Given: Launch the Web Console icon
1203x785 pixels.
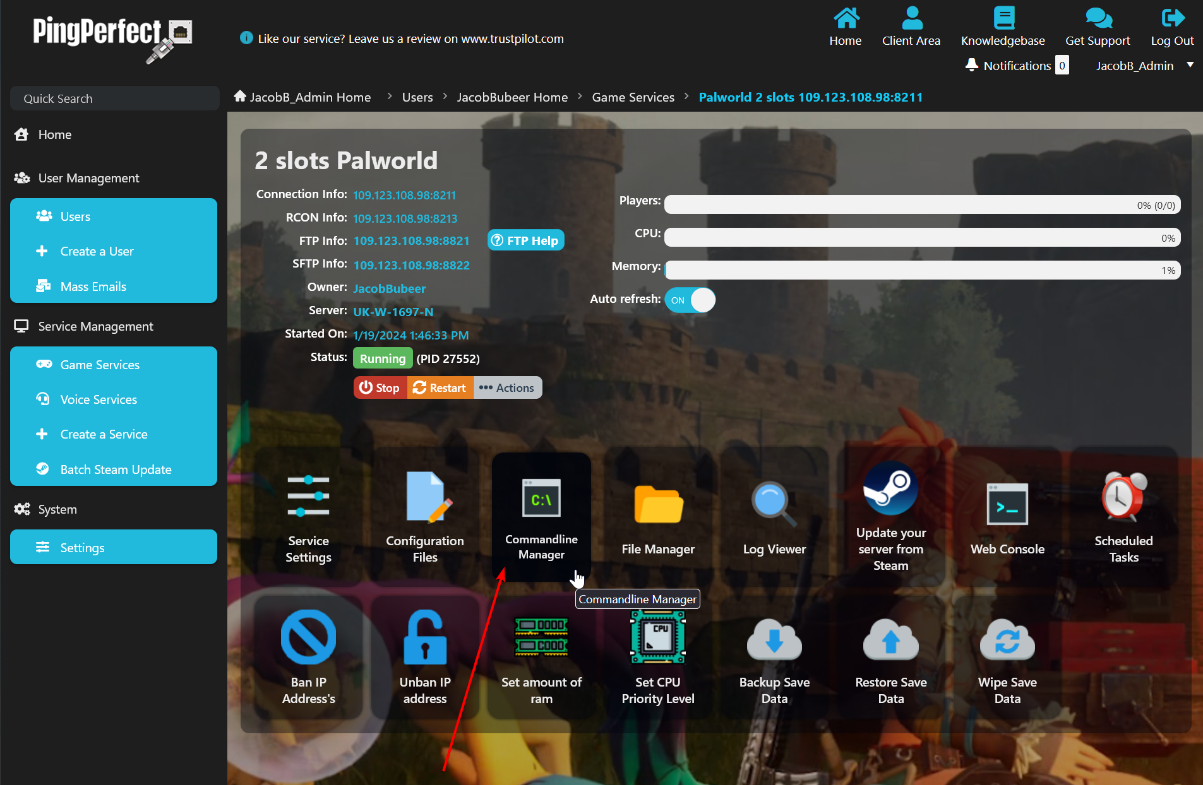Looking at the screenshot, I should (1007, 505).
